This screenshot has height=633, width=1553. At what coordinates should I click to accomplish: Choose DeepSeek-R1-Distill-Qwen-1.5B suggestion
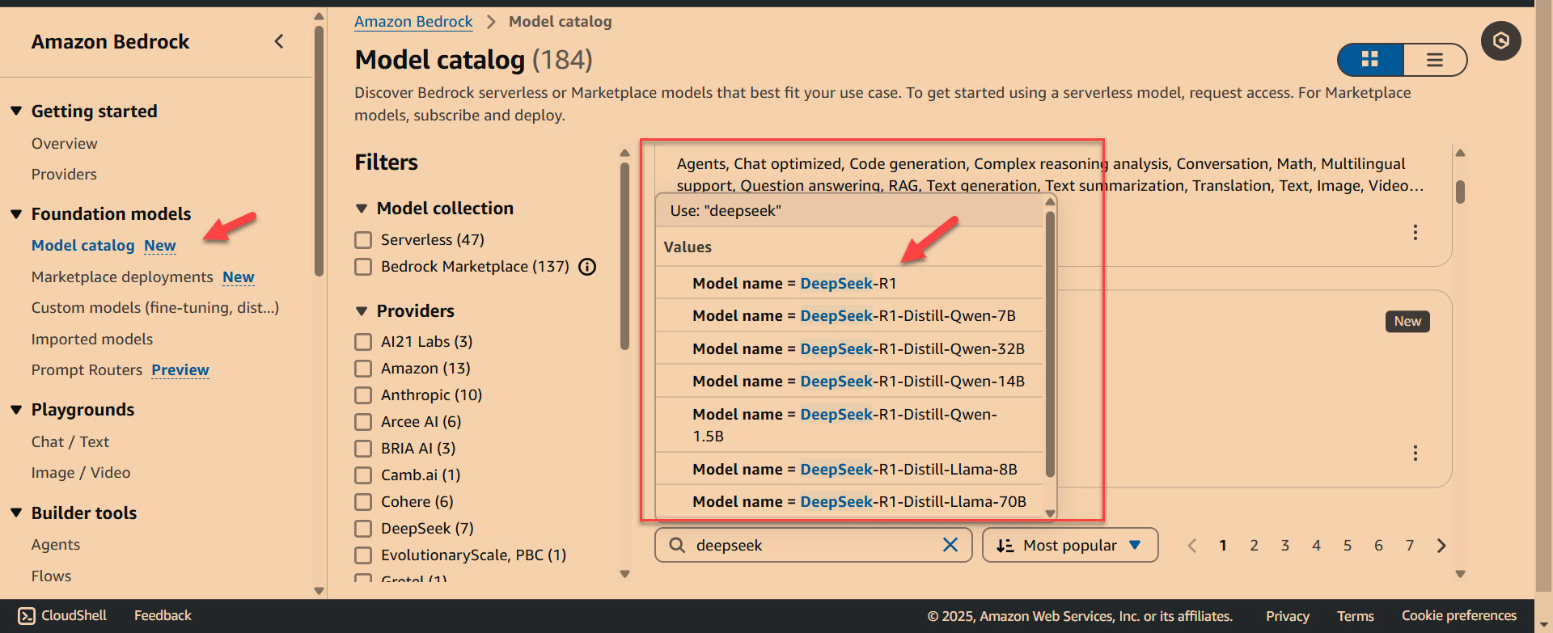click(x=849, y=424)
